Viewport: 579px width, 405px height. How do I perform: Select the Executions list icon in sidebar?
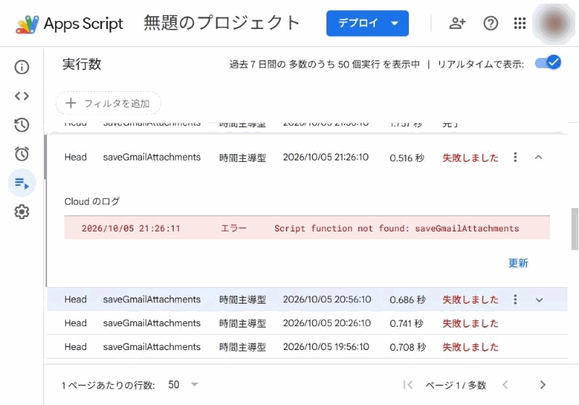(22, 183)
